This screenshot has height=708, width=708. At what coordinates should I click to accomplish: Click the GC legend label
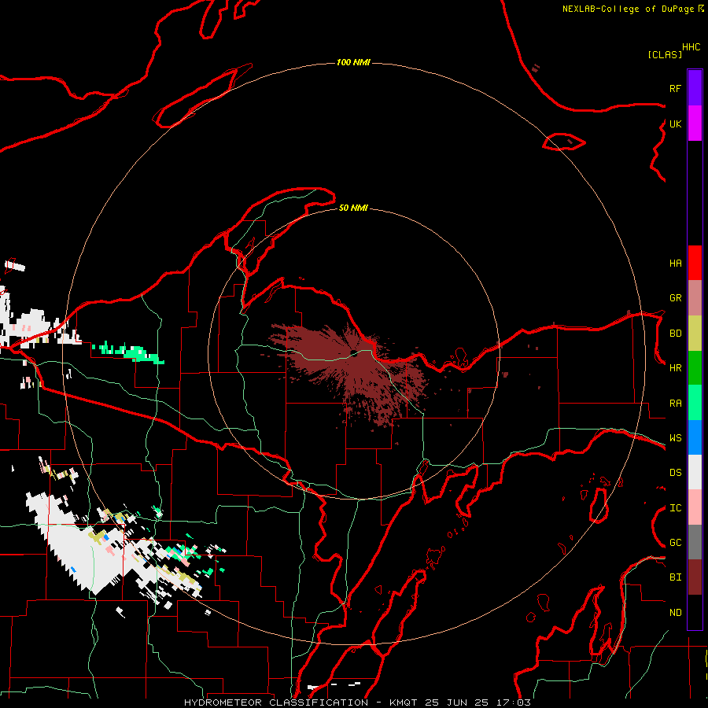pos(675,543)
